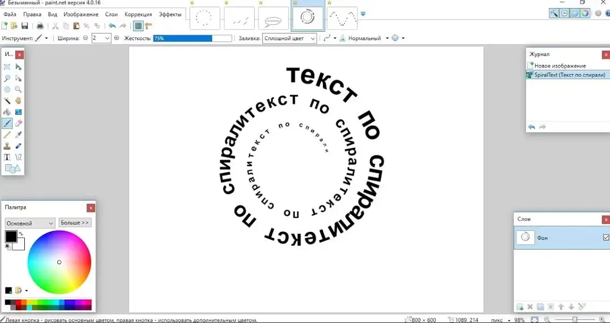Select the Clone Stamp tool
The height and width of the screenshot is (323, 610).
pyautogui.click(x=7, y=146)
